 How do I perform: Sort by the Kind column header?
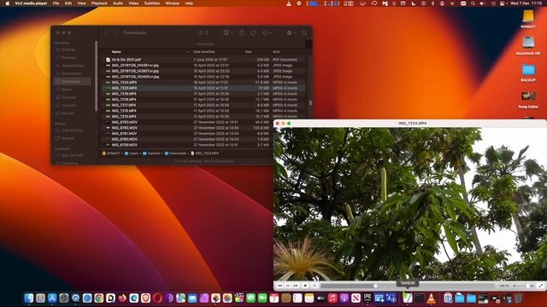pos(276,52)
